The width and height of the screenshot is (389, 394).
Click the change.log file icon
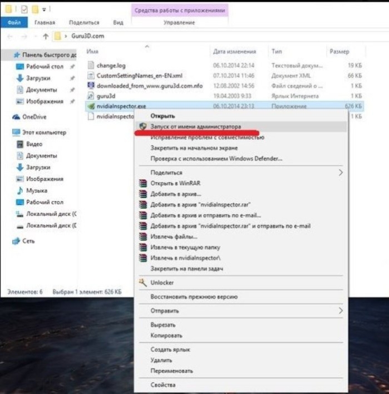point(91,65)
